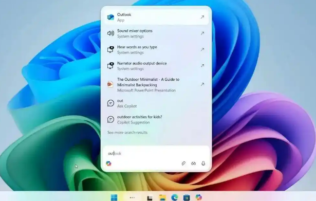Screen dimensions: 316x201
Task: Click the arrow beside Sound mixer options
Action: [x=202, y=33]
